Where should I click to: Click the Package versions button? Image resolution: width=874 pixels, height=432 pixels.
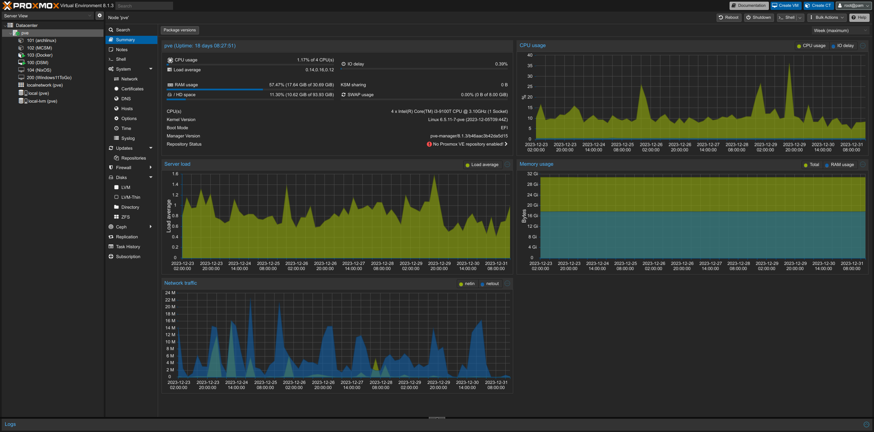[x=180, y=30]
